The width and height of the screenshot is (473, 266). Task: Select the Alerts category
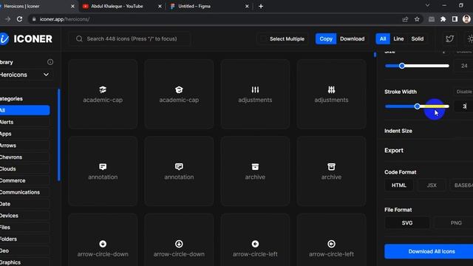[x=24, y=122]
